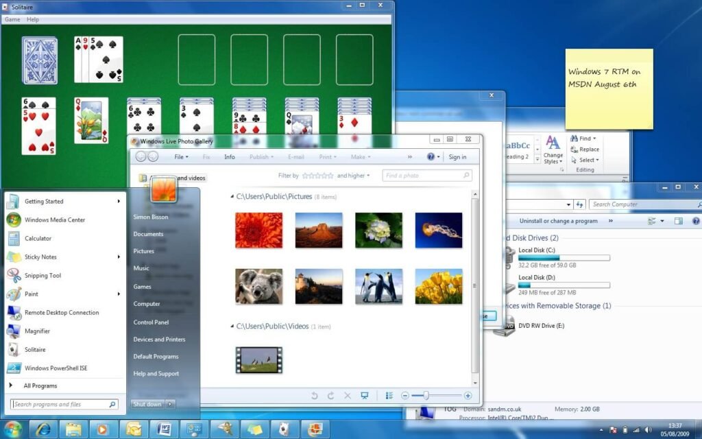The width and height of the screenshot is (702, 439).
Task: Click the network signal tray icon
Action: click(x=636, y=430)
